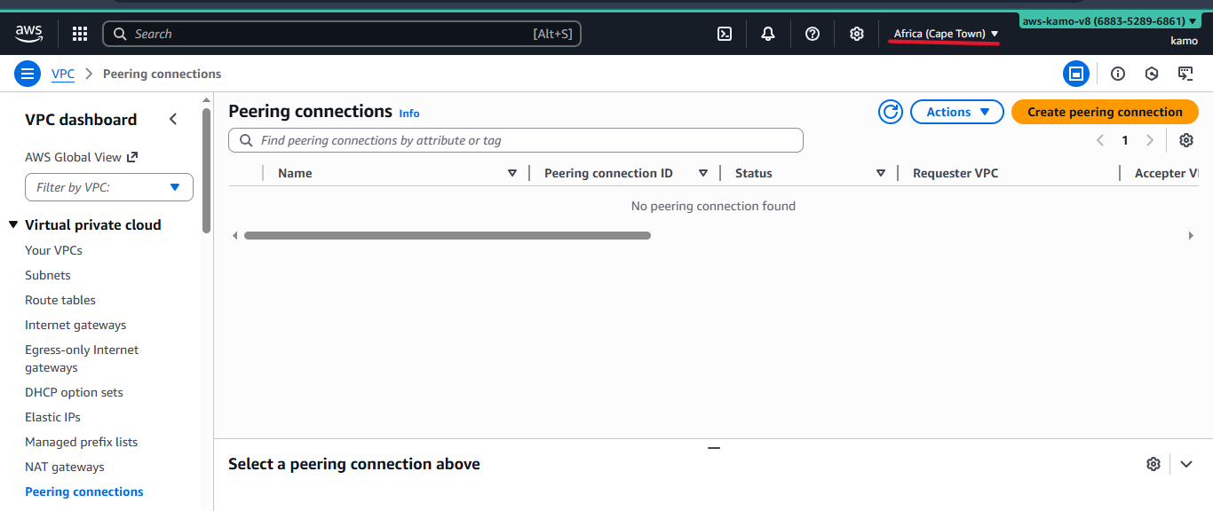The width and height of the screenshot is (1213, 511).
Task: Open the Filter by VPC dropdown
Action: pyautogui.click(x=108, y=187)
